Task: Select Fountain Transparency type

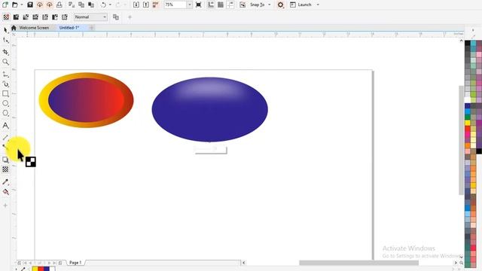Action: tap(26, 17)
